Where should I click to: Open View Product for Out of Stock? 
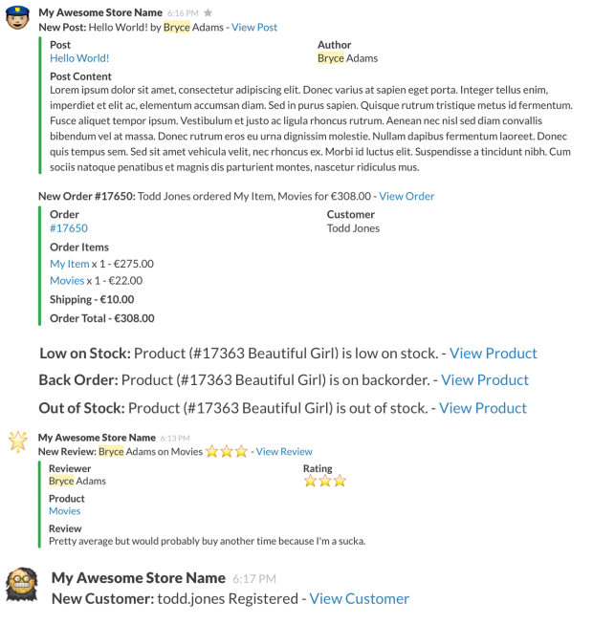point(482,407)
